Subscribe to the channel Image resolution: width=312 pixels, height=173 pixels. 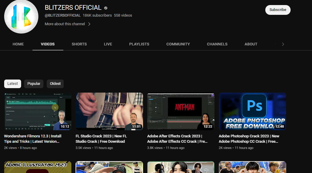[x=278, y=10]
